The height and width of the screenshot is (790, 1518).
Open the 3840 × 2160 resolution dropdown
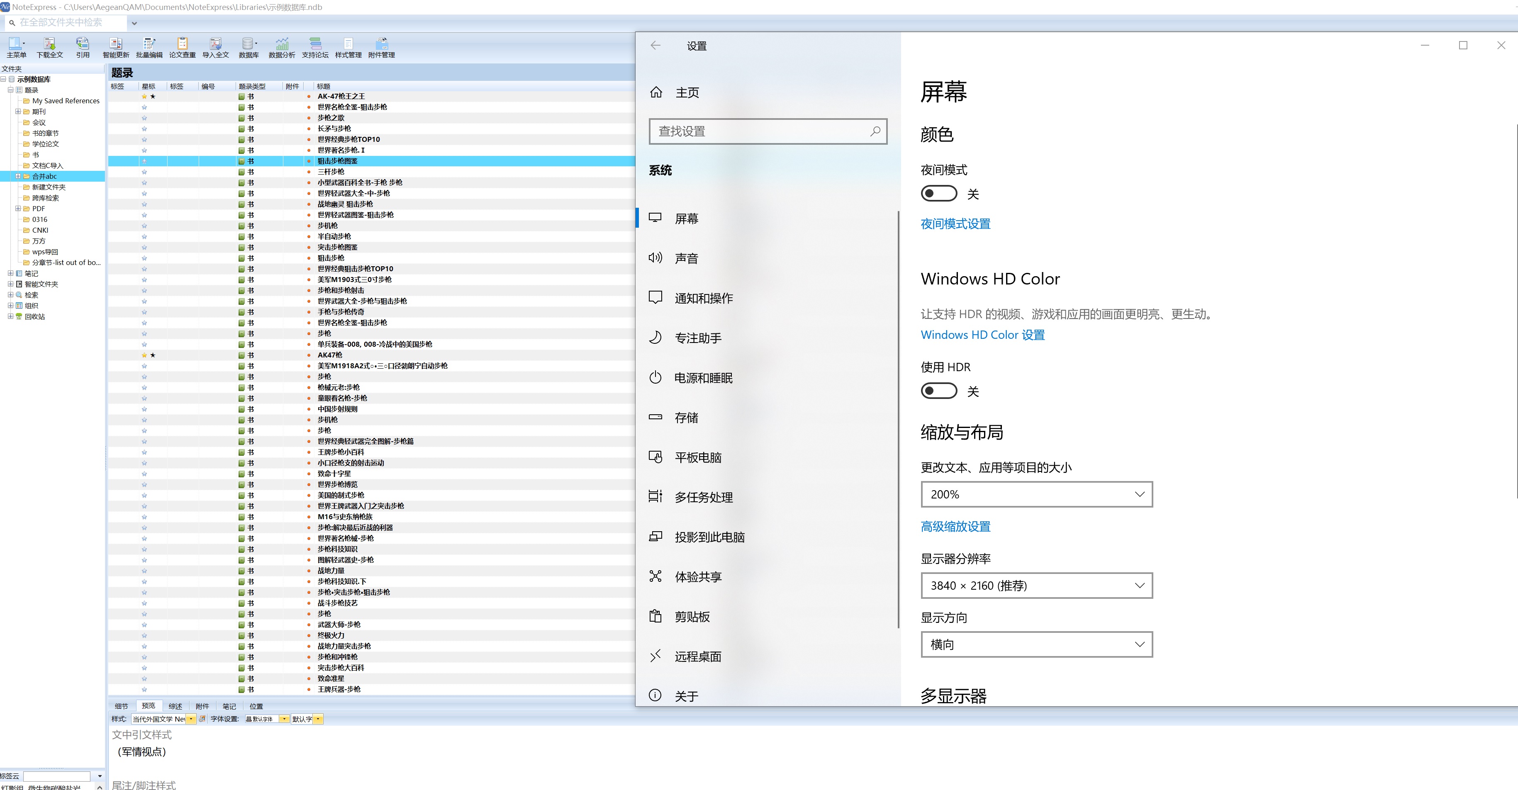[x=1037, y=586]
